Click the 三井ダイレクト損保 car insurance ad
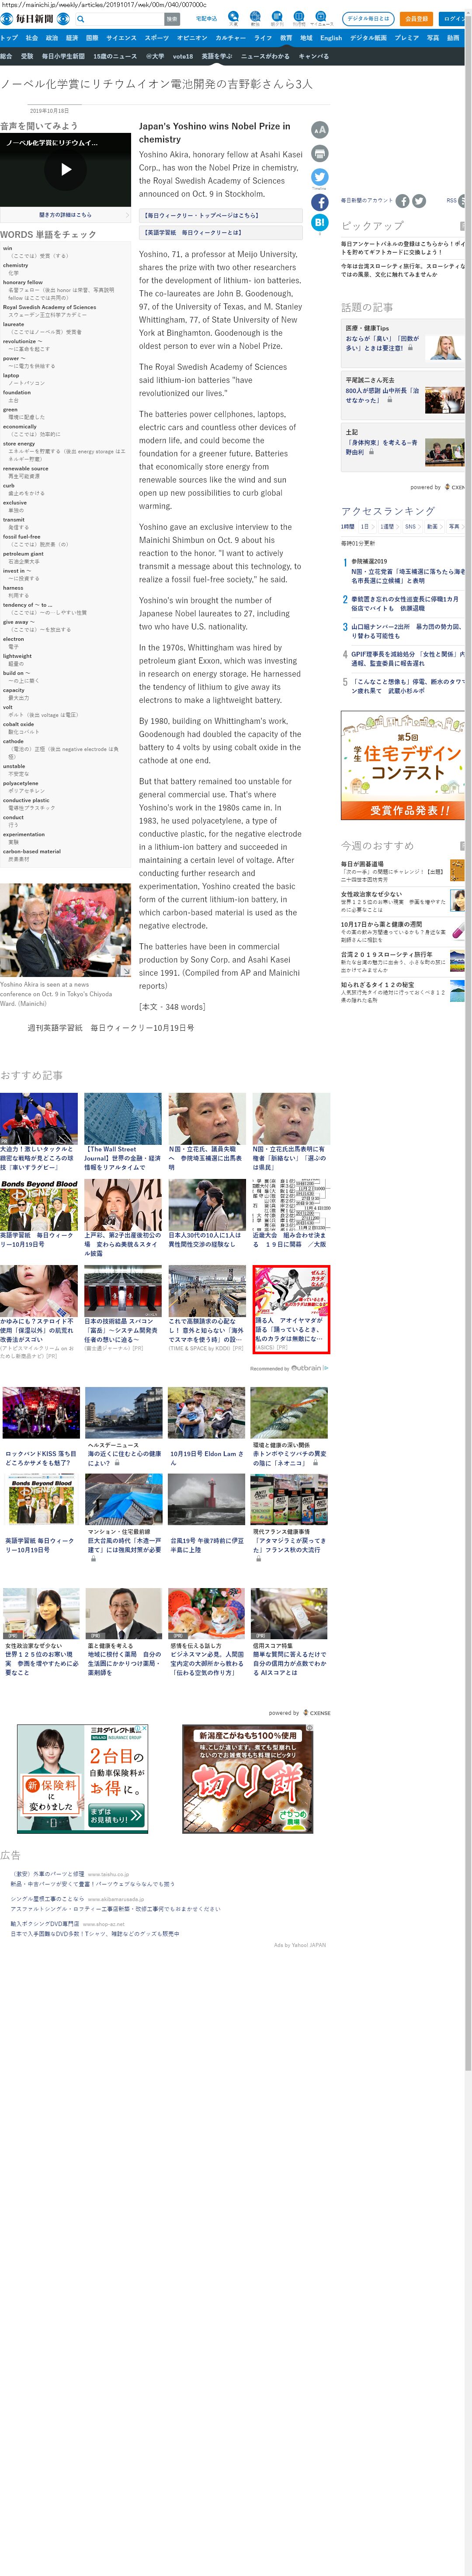Screen dimensions: 472x2576 [x=82, y=1779]
